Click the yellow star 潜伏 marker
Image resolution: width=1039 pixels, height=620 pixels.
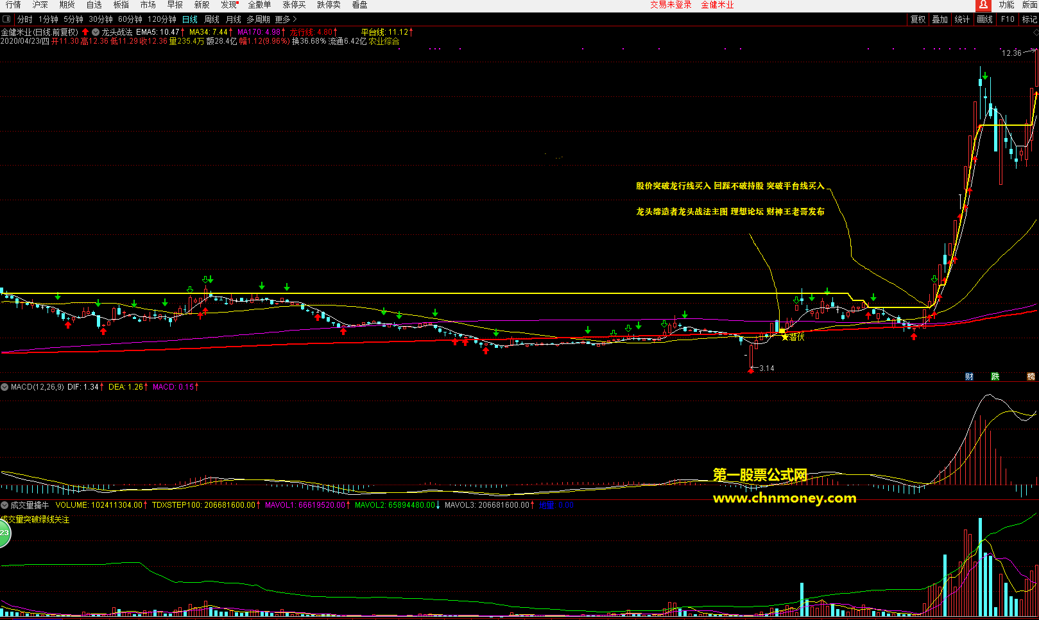point(784,337)
